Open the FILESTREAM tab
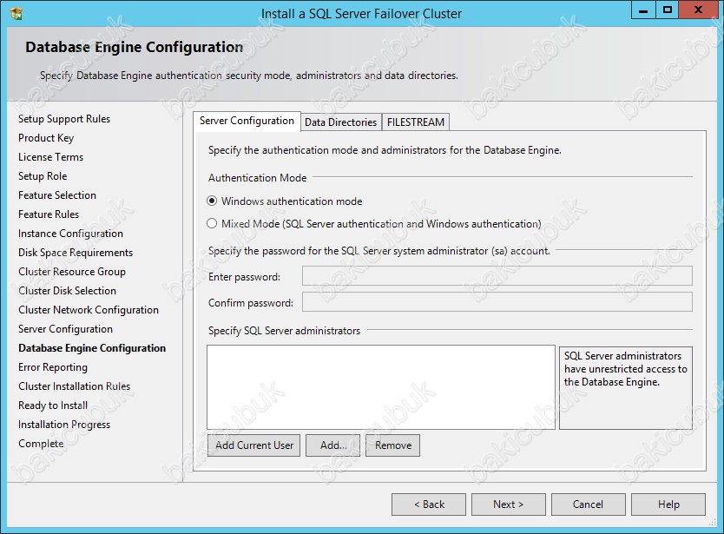724x534 pixels. pos(416,122)
